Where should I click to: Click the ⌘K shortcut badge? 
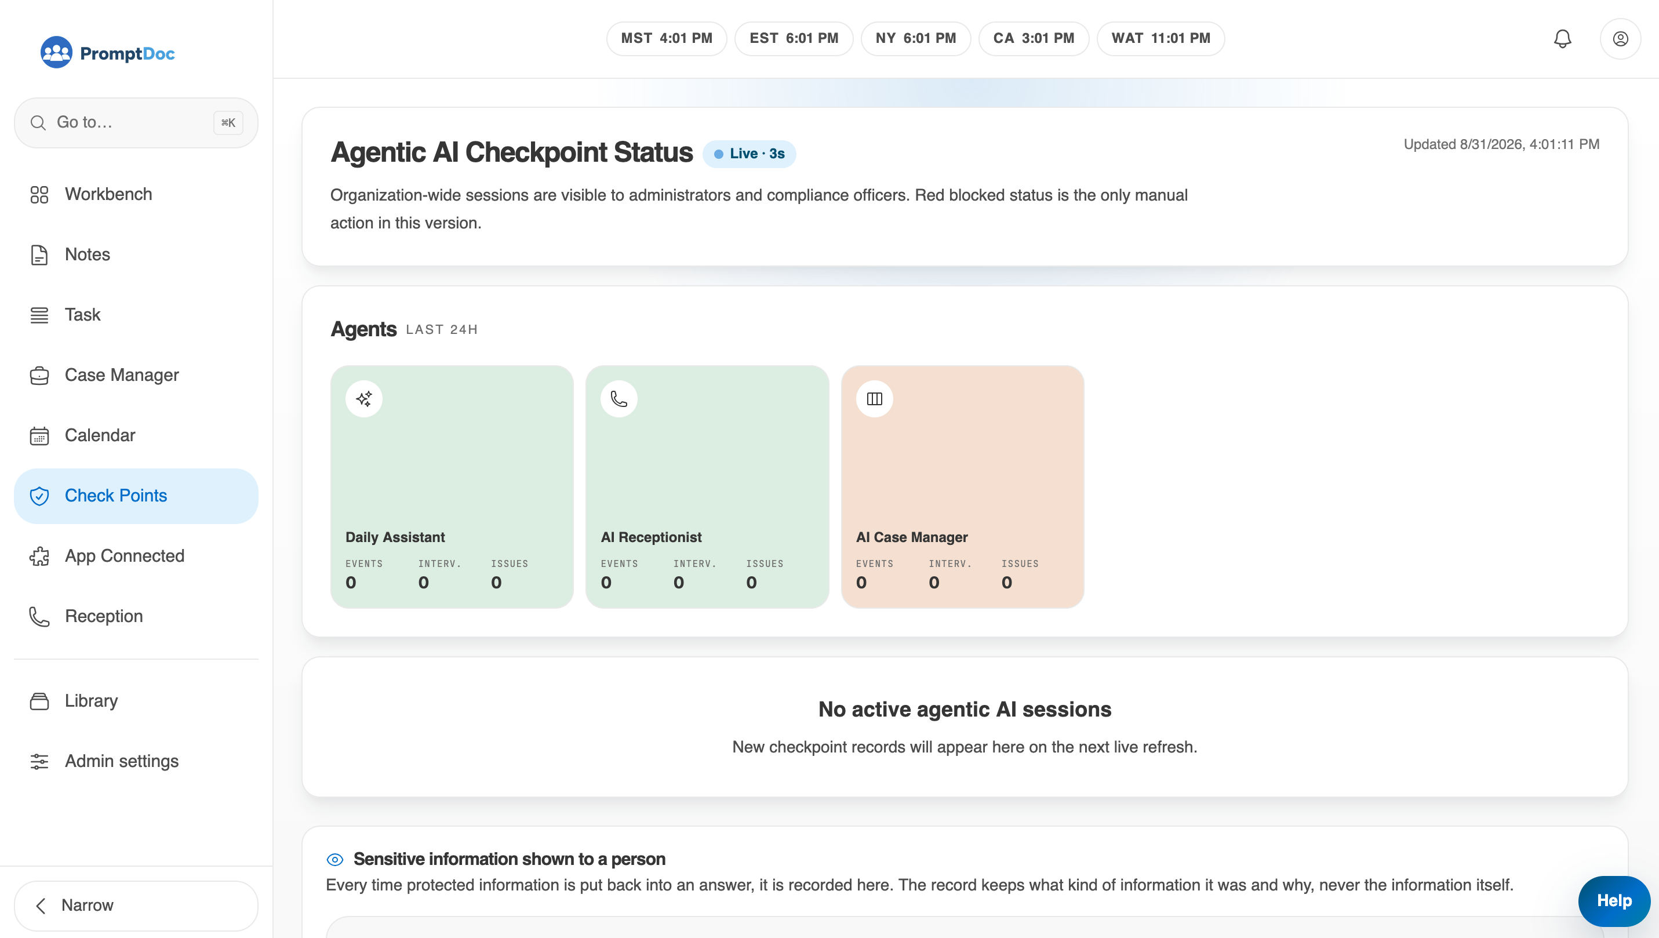point(228,122)
